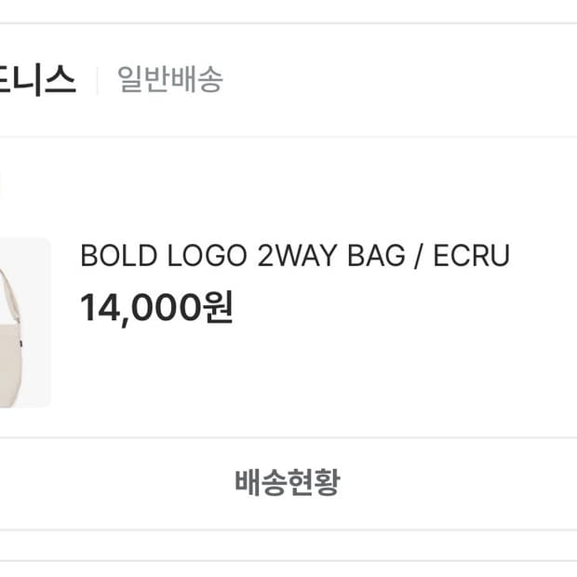Tap the 배송현황 button

(x=288, y=483)
